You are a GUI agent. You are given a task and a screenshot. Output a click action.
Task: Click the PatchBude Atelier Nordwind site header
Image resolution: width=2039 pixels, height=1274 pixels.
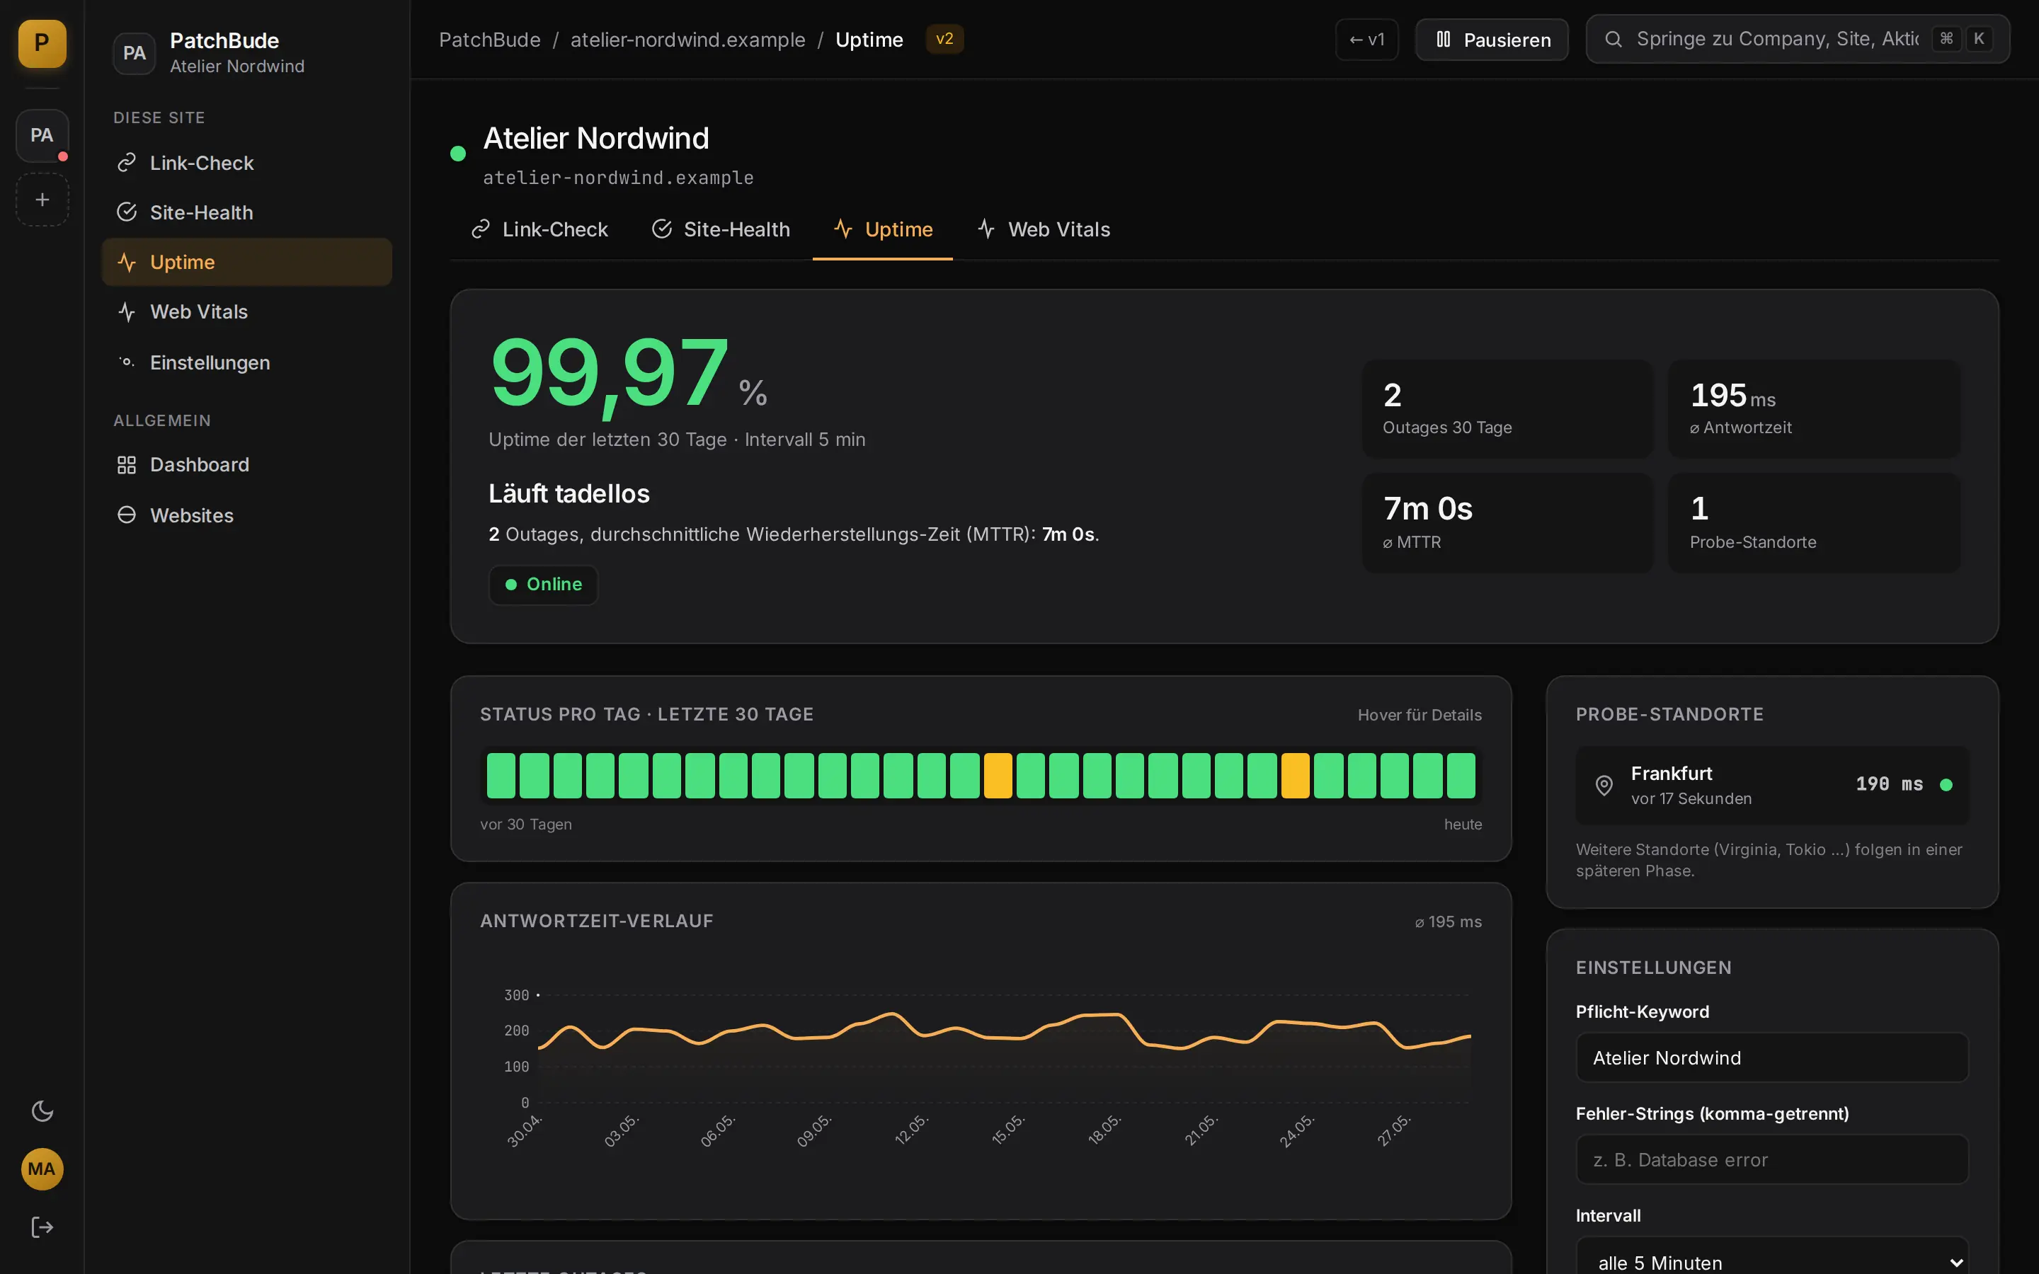(247, 52)
